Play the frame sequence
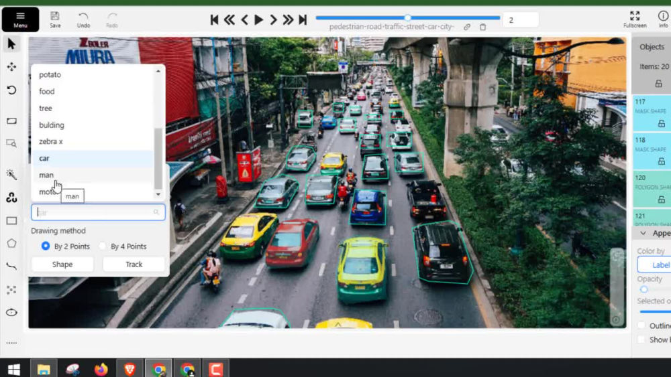Image resolution: width=671 pixels, height=377 pixels. pos(258,19)
